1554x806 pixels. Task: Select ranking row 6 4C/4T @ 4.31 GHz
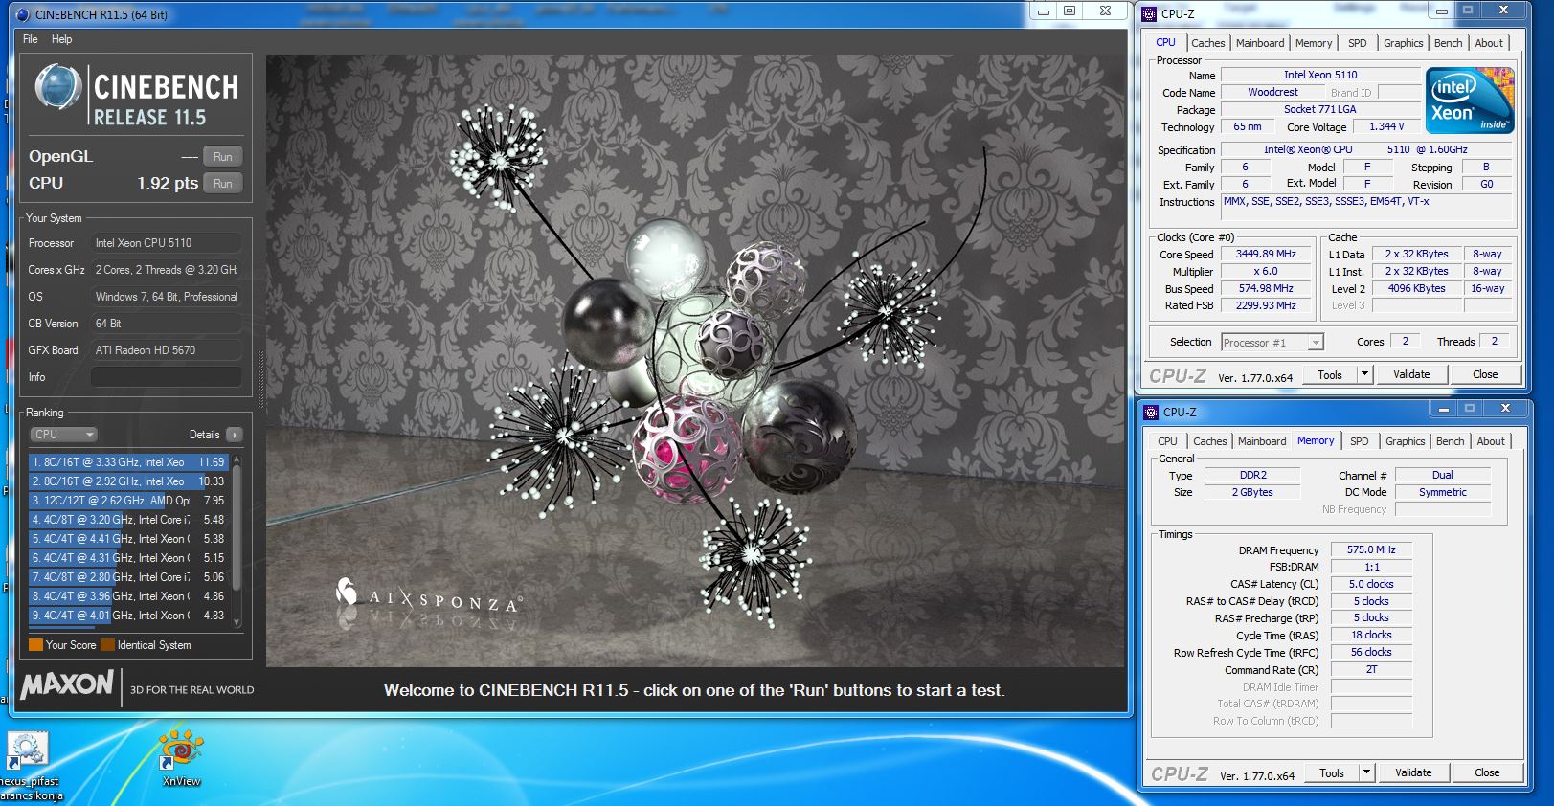(128, 558)
